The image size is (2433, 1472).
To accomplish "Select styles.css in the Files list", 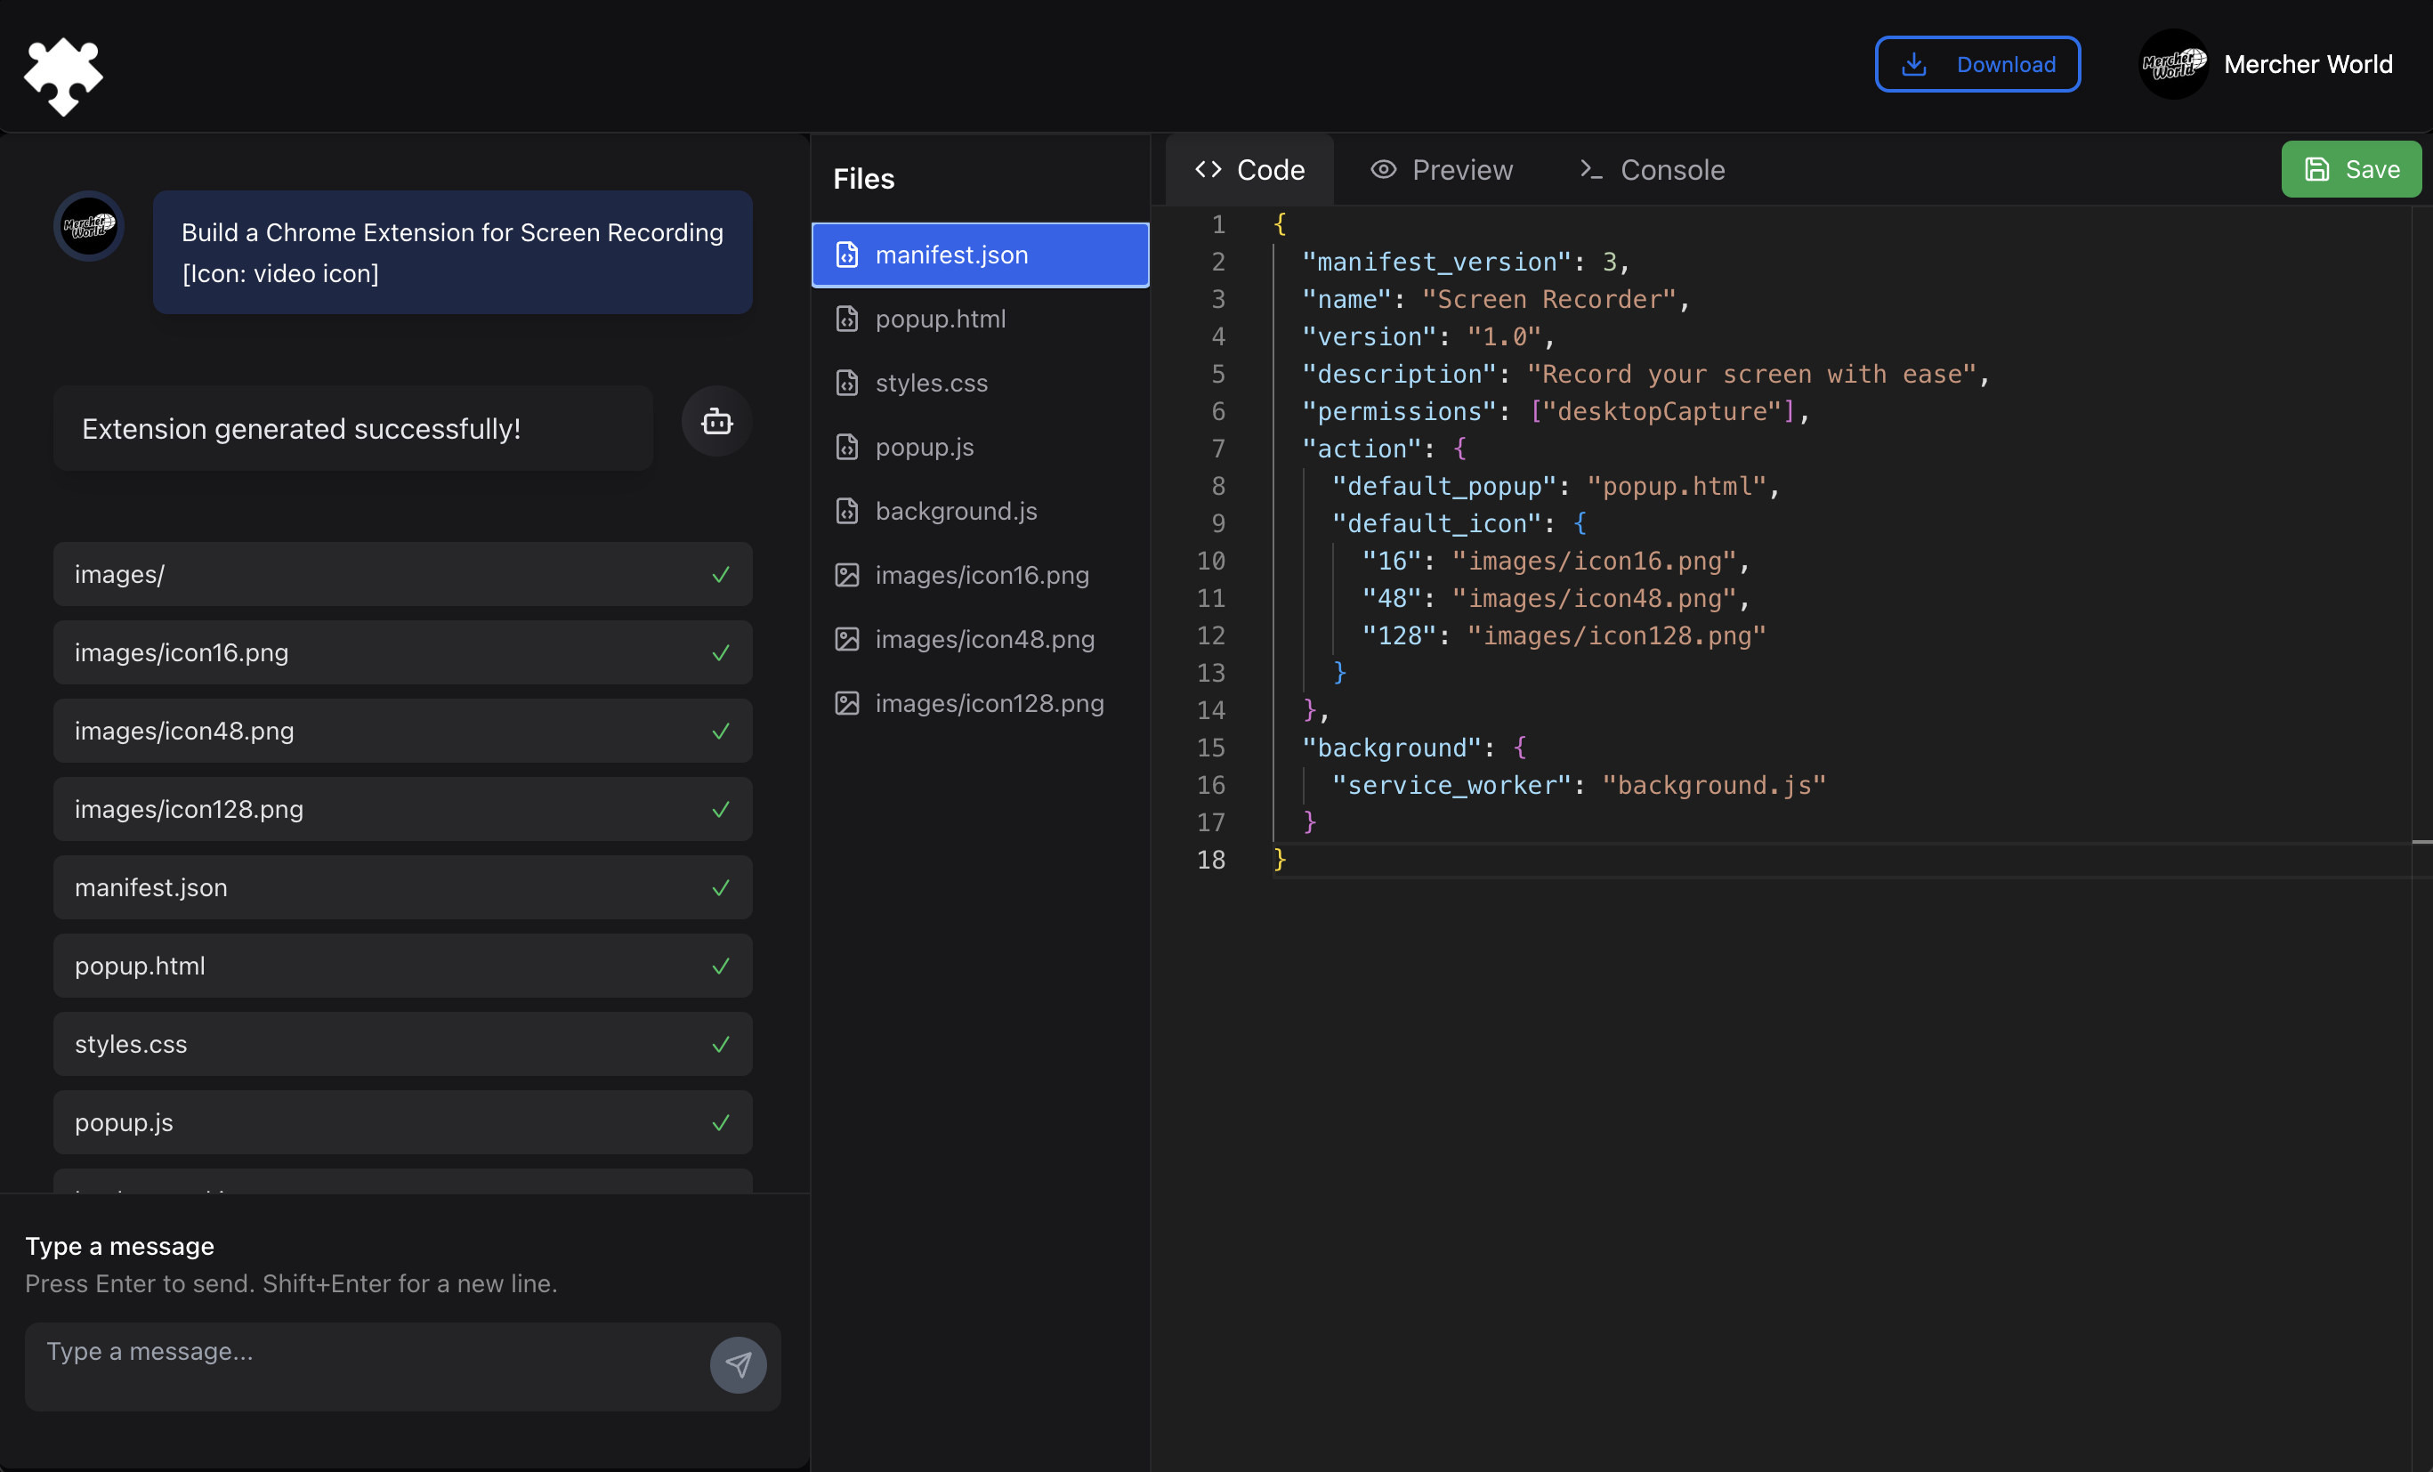I will click(x=930, y=383).
